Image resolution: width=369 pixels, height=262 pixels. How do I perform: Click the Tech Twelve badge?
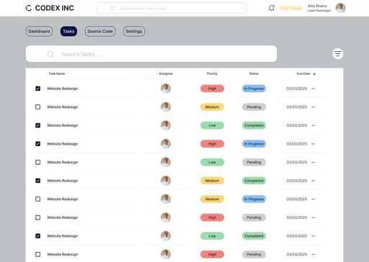291,8
